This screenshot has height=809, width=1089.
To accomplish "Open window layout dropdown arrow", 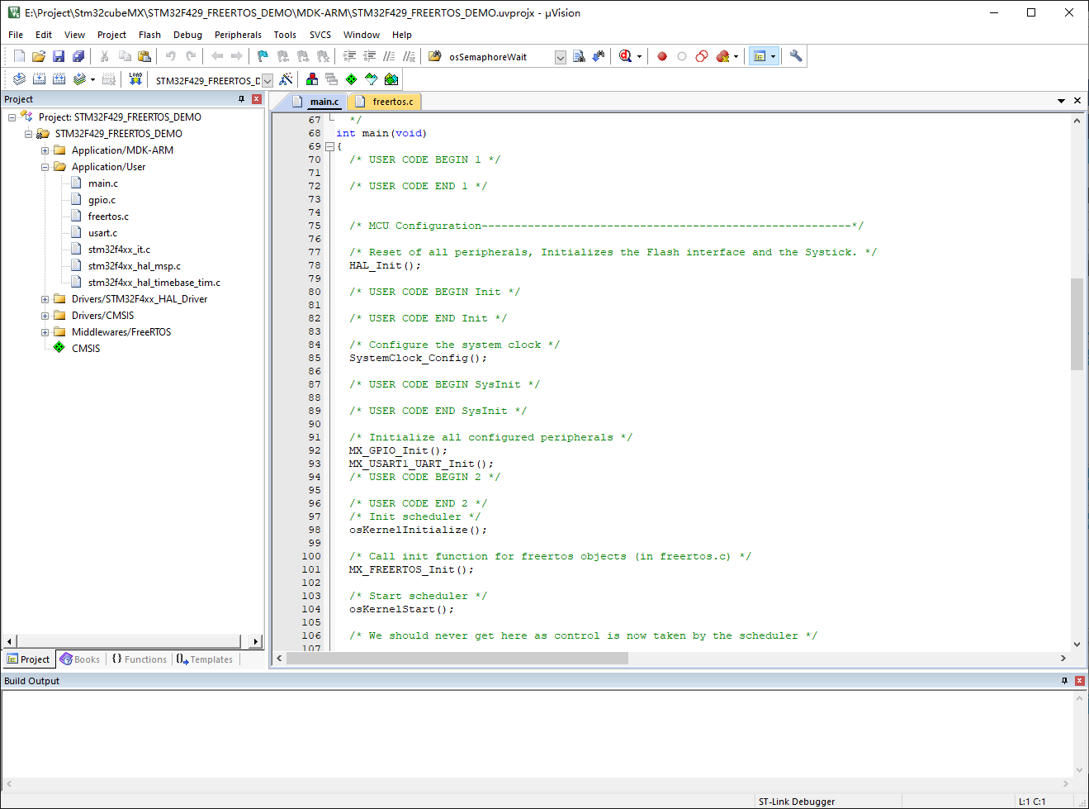I will (x=773, y=56).
